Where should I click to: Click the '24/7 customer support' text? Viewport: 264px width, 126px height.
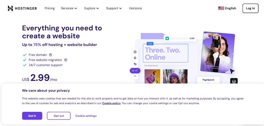(x=46, y=65)
